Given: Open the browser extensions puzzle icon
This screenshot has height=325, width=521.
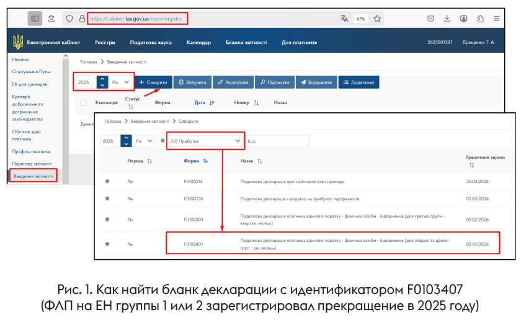Looking at the screenshot, I should [x=480, y=19].
